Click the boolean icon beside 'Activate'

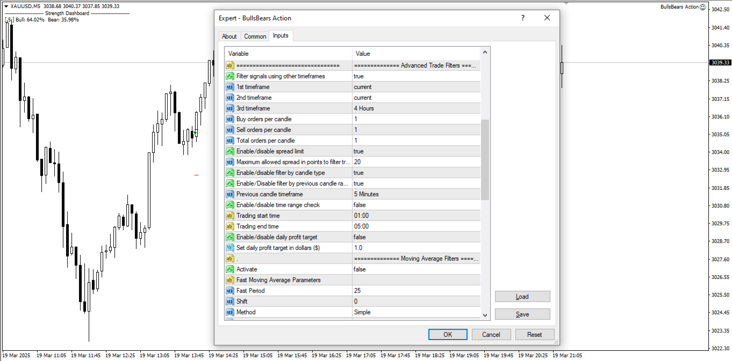pos(229,269)
